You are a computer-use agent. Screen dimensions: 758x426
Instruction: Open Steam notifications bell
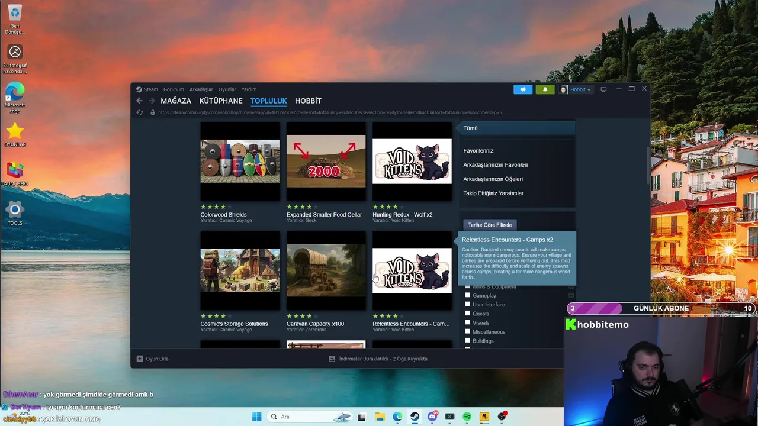click(545, 89)
